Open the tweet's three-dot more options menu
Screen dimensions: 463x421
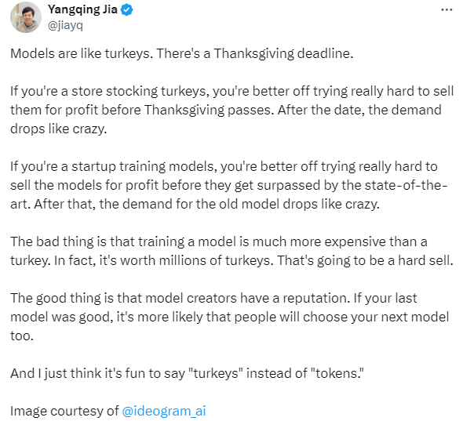coord(447,10)
